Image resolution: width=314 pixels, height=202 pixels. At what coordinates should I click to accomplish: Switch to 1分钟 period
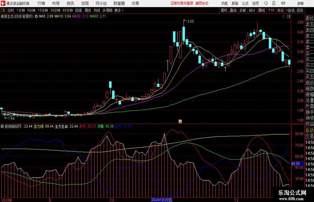tap(21, 10)
